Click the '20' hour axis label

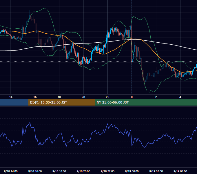coord(83,97)
